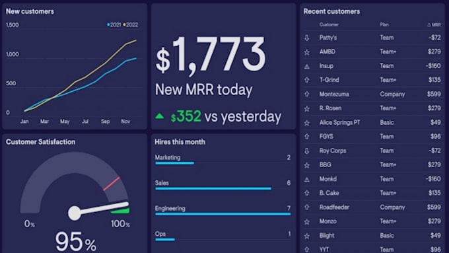
Task: Click the Marketing hires bar
Action: [174, 163]
